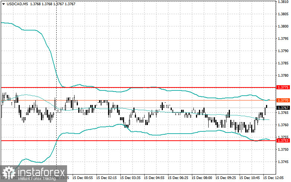Image resolution: width=291 pixels, height=182 pixels.
Task: Select the 15 Dec 04:55 time label
Action: coord(154,178)
